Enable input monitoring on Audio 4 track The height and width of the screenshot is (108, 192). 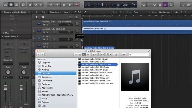pyautogui.click(x=54, y=47)
